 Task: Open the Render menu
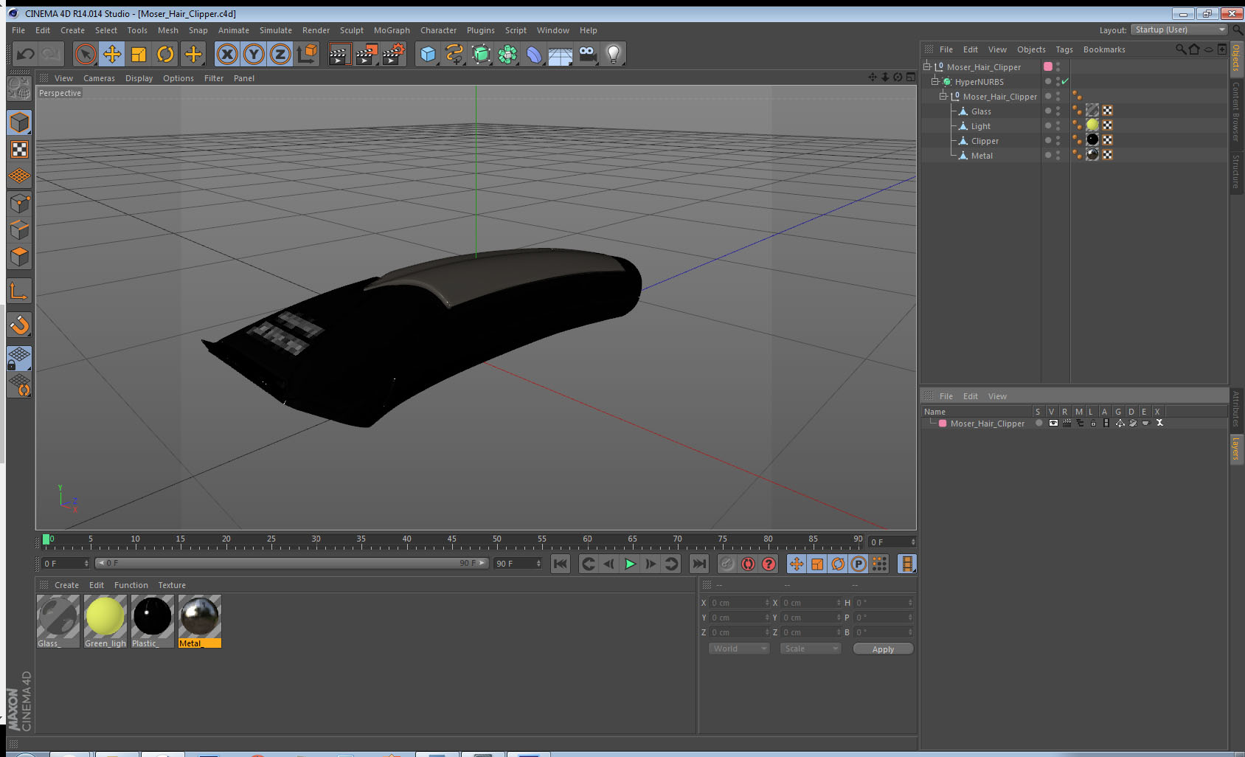pos(316,30)
